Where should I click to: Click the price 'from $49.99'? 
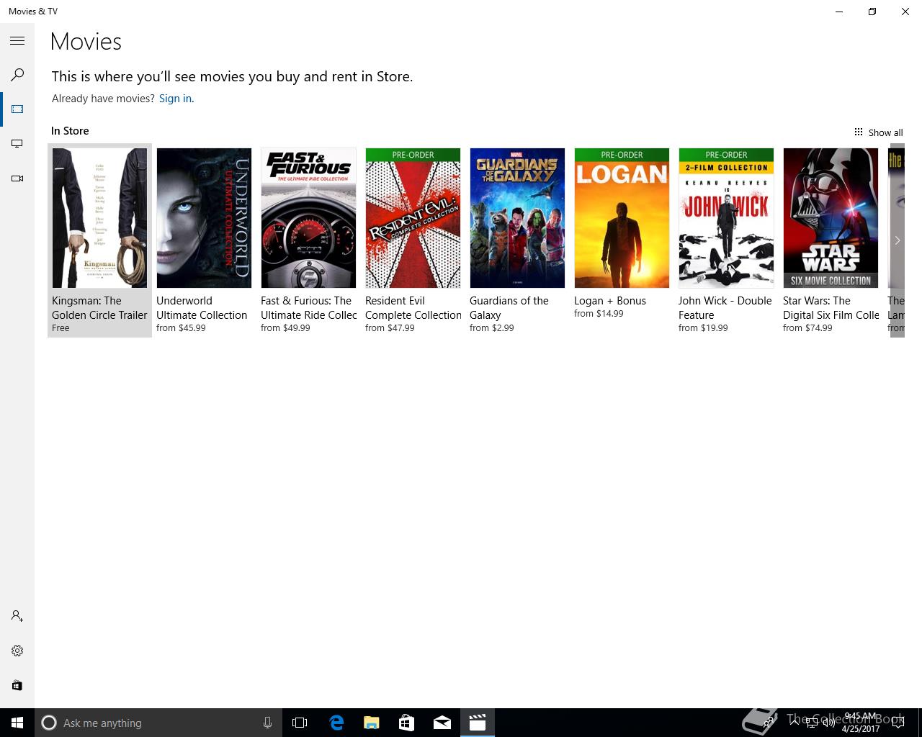click(285, 328)
